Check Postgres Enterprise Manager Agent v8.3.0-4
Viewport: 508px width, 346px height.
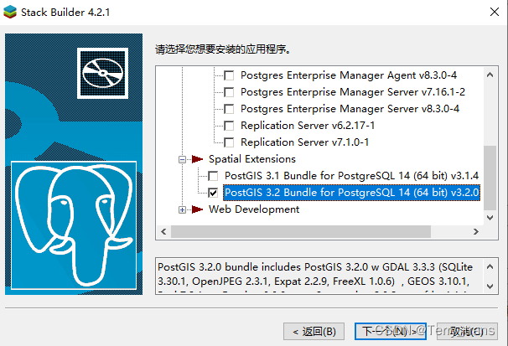pyautogui.click(x=229, y=75)
